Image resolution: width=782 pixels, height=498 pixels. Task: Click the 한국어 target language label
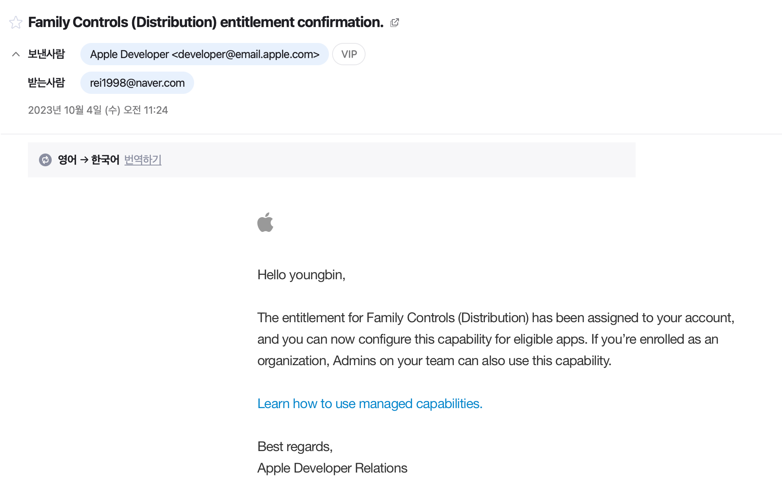click(105, 160)
